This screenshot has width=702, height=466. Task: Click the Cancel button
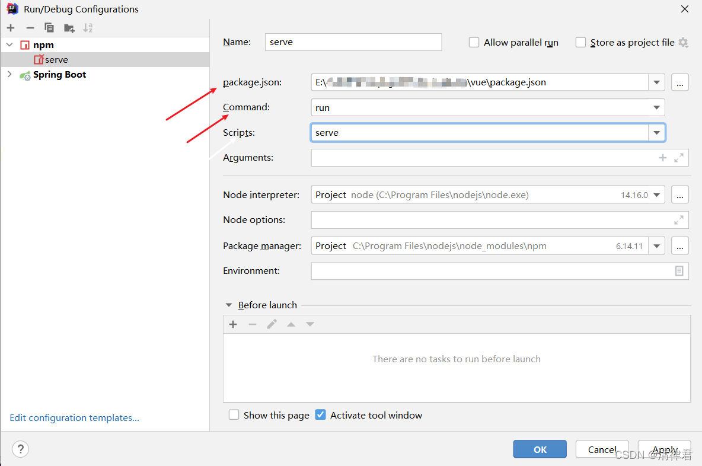tap(602, 449)
